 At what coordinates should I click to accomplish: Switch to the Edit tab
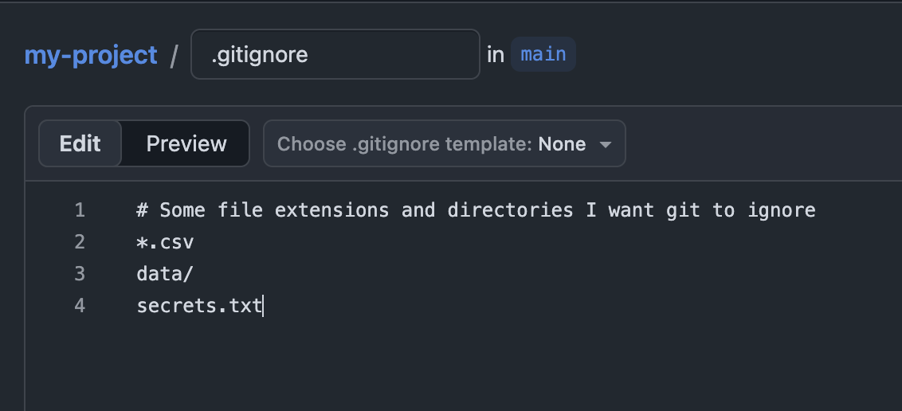tap(80, 143)
